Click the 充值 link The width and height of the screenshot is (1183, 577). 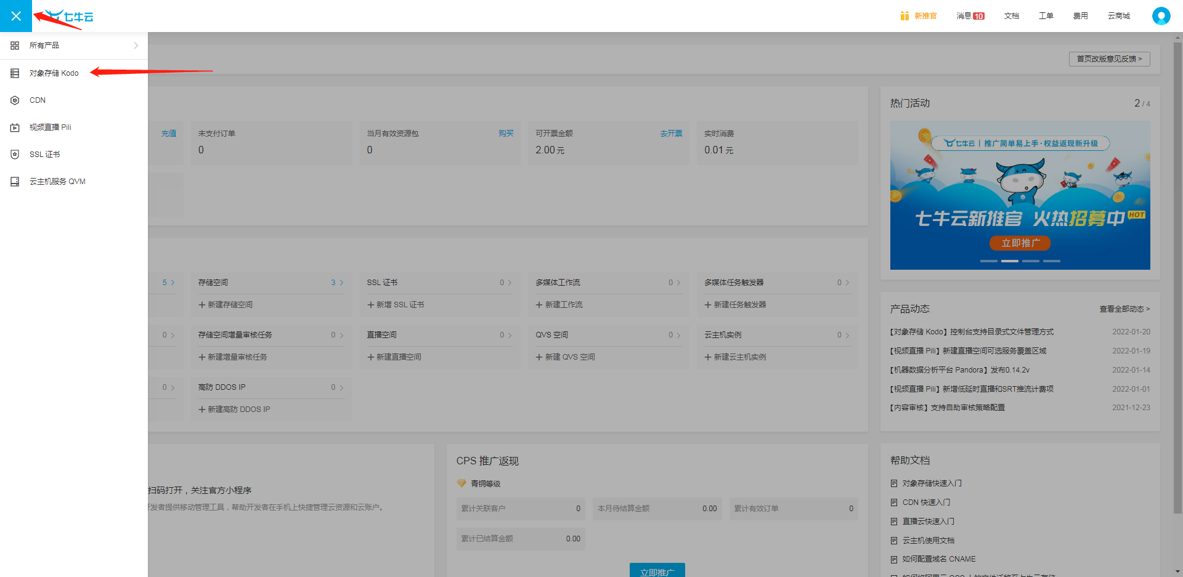[169, 134]
